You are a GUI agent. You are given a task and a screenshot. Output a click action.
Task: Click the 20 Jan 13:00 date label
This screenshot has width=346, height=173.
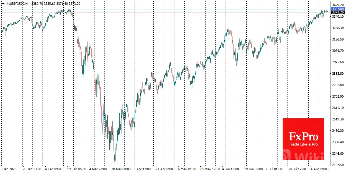click(31, 169)
